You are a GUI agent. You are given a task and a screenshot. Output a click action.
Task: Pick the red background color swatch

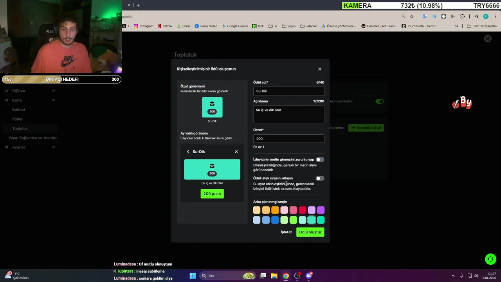tap(302, 210)
